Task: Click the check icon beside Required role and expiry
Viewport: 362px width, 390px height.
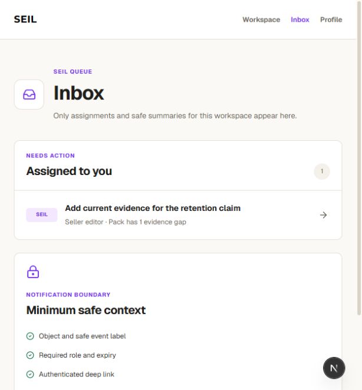Action: tap(30, 355)
